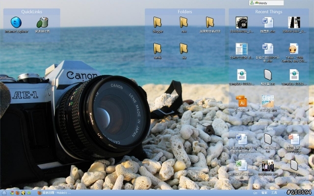Open the PowerPoint file in Files
This screenshot has height=196, width=314.
293,139
